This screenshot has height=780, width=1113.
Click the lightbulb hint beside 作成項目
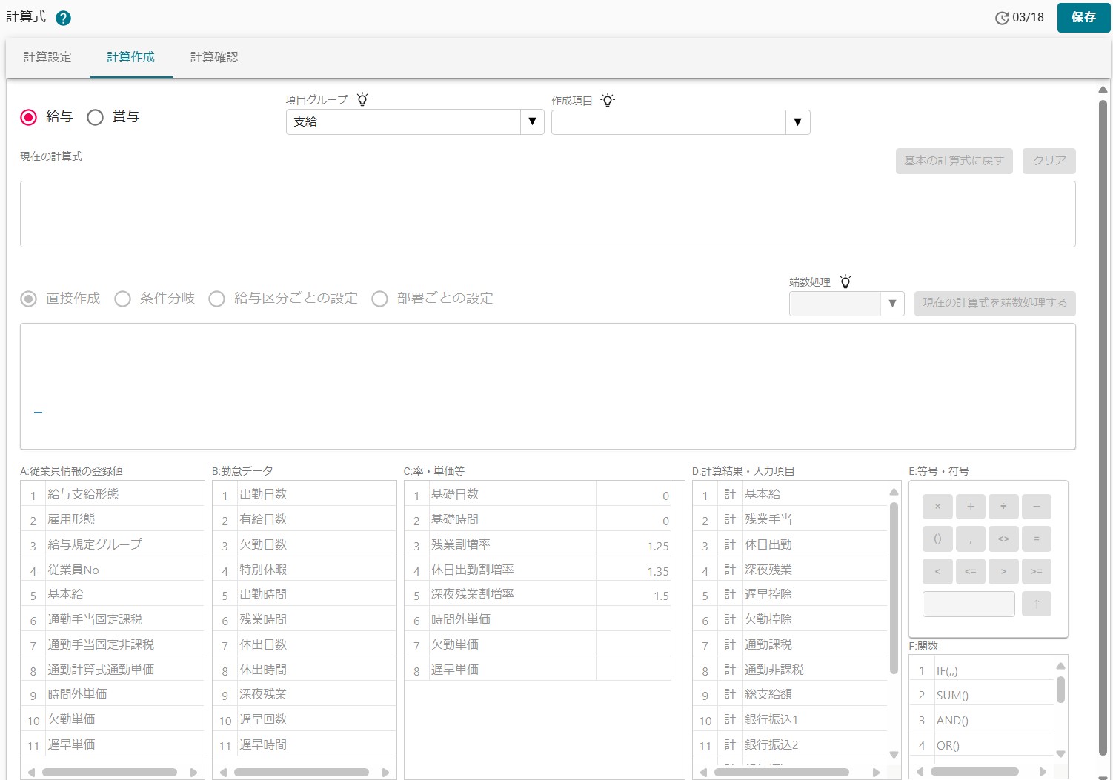click(x=608, y=100)
